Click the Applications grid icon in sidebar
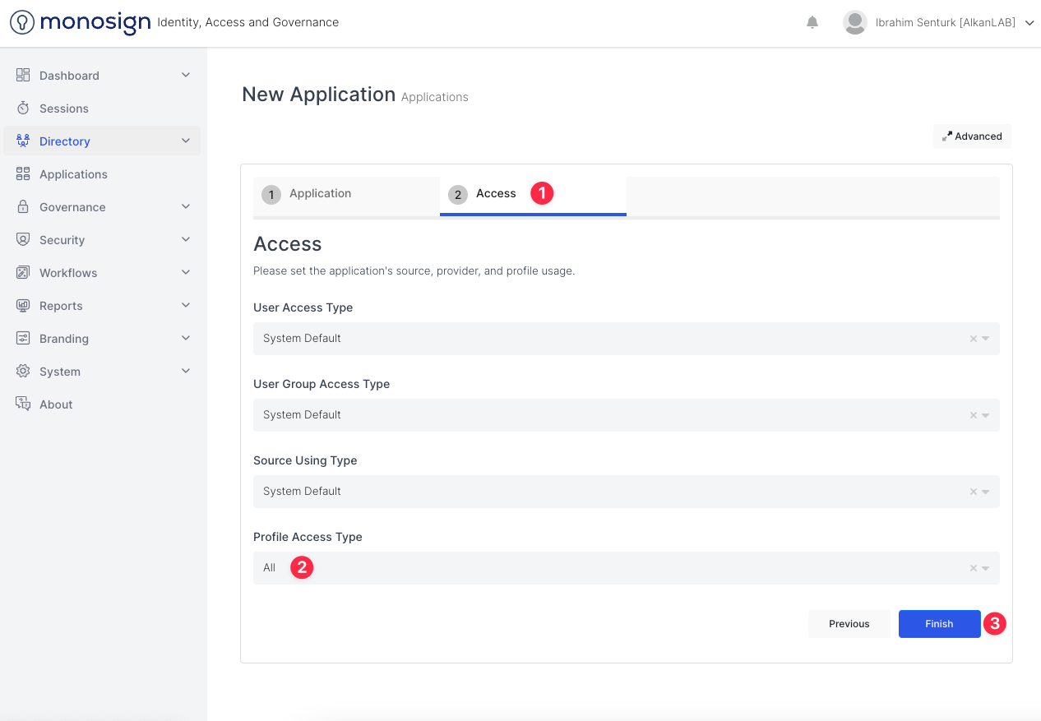This screenshot has width=1041, height=721. [x=23, y=174]
